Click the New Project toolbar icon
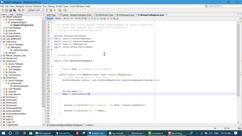This screenshot has height=136, width=242. [x=7, y=10]
